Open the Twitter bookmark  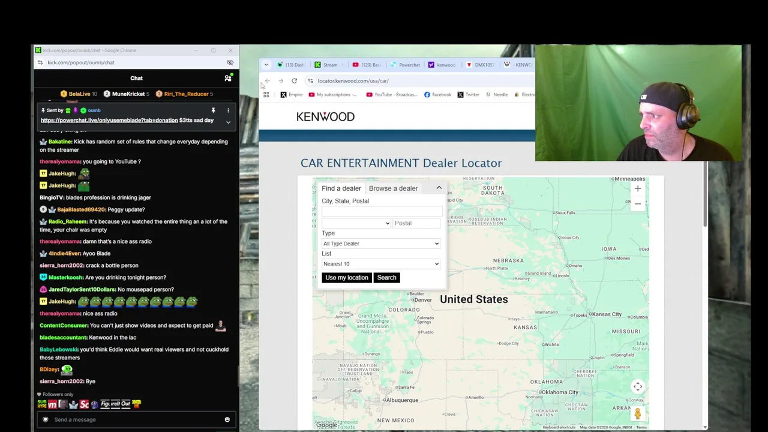tap(468, 95)
